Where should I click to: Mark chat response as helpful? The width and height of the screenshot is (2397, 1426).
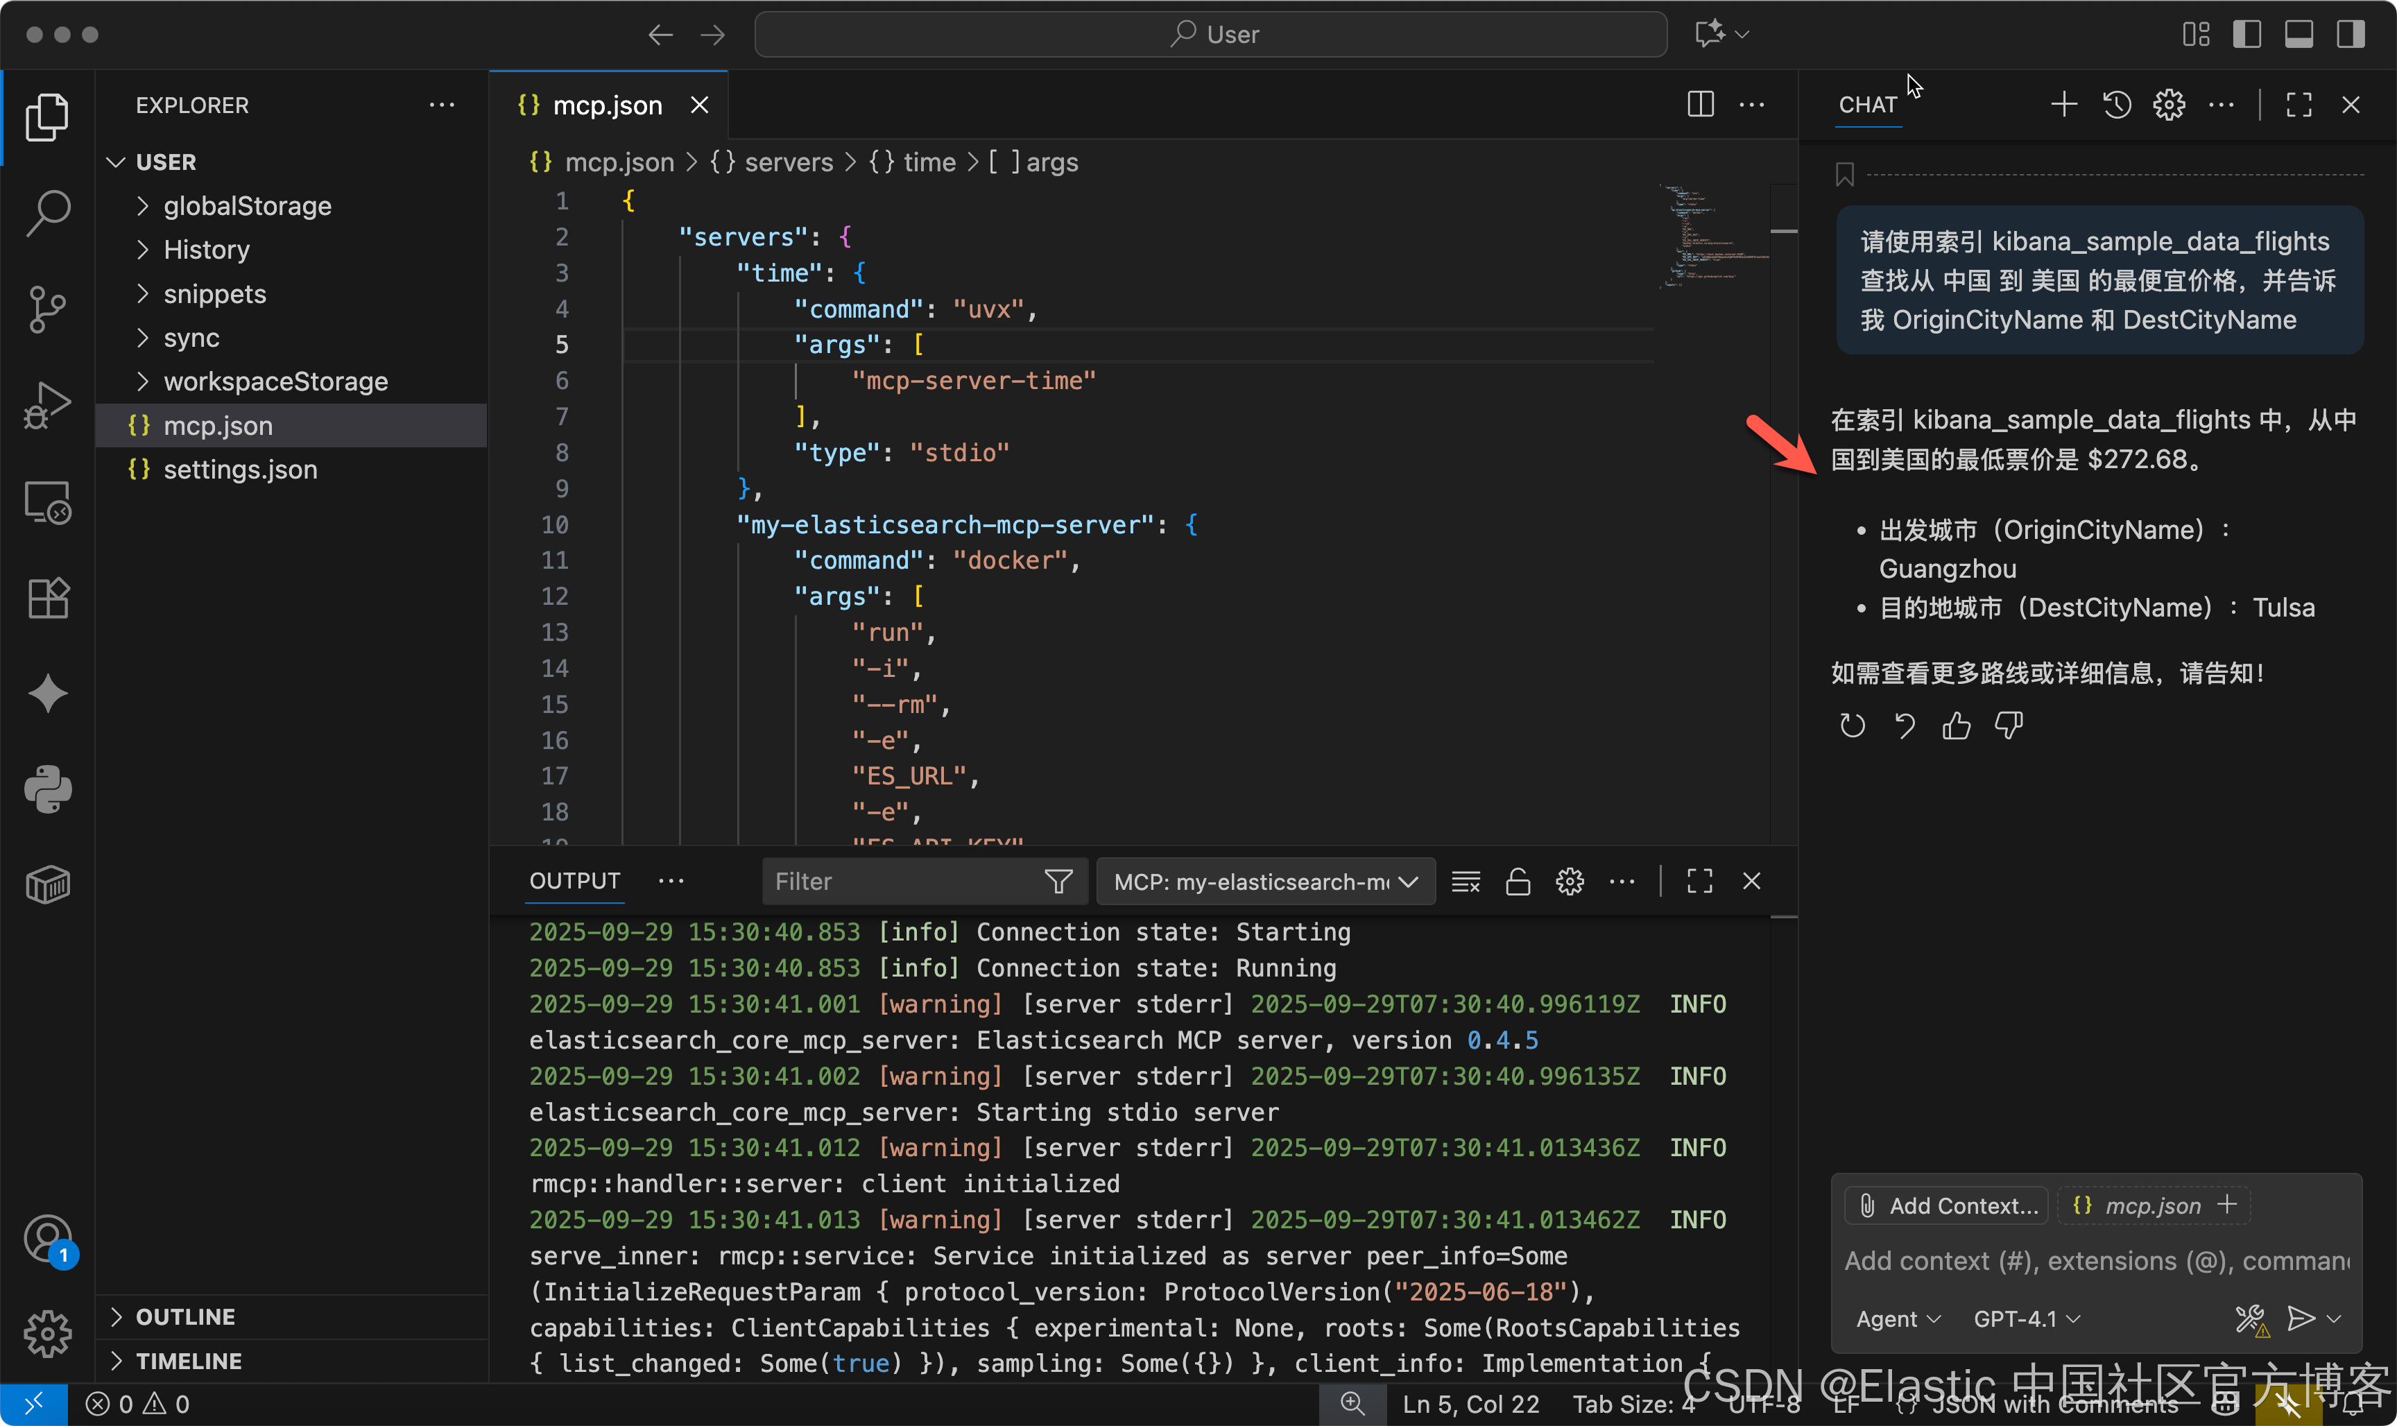[x=1956, y=725]
